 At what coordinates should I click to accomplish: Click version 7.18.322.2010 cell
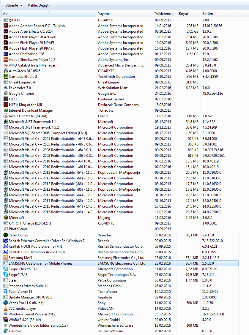[212, 241]
